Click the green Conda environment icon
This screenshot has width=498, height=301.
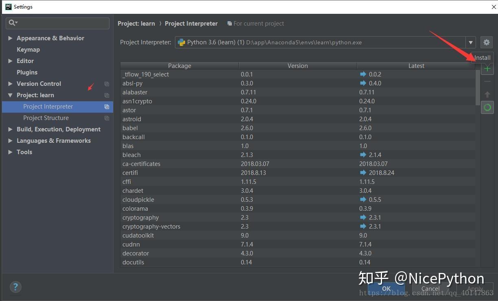coord(487,107)
